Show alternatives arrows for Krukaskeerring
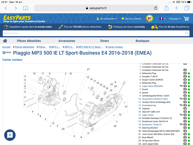 pos(181,105)
